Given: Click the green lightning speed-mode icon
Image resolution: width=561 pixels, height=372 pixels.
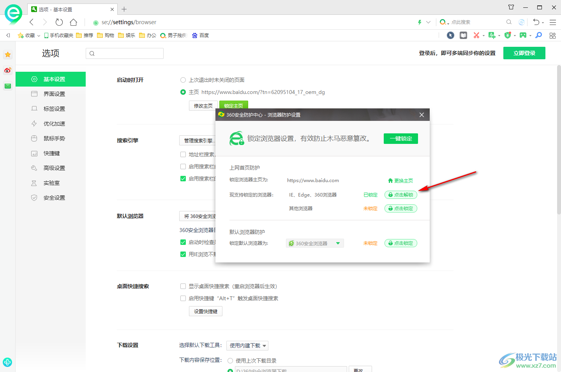Looking at the screenshot, I should (420, 22).
